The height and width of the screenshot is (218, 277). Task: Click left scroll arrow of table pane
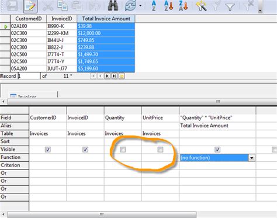(4, 102)
